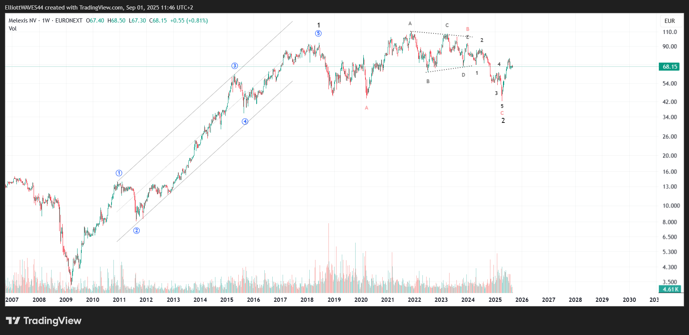Click the blue circled wave 5 marker
The width and height of the screenshot is (689, 335).
(x=318, y=34)
